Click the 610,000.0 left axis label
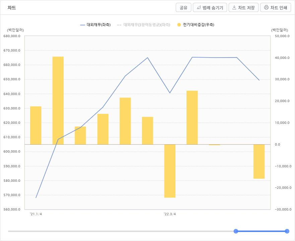Screen dimensions: 295x241 pyautogui.click(x=12, y=137)
